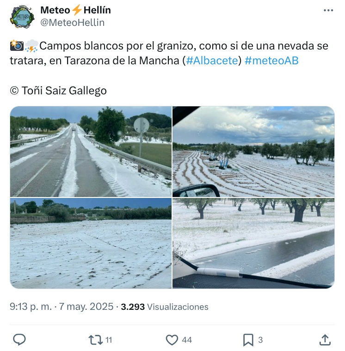Open Meteo Hellín profile avatar
This screenshot has height=351, width=345.
pyautogui.click(x=22, y=17)
